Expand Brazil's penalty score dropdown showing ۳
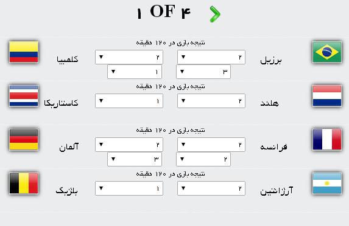This screenshot has width=349, height=226. click(203, 72)
